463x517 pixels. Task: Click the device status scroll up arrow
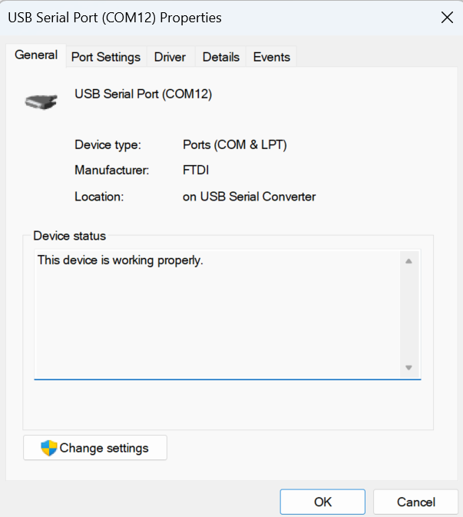click(408, 262)
